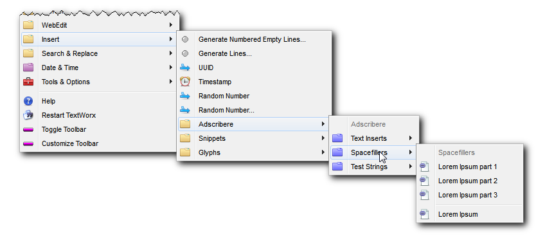Screen dimensions: 545x245
Task: Click the Restart TextWorx icon
Action: pos(28,115)
